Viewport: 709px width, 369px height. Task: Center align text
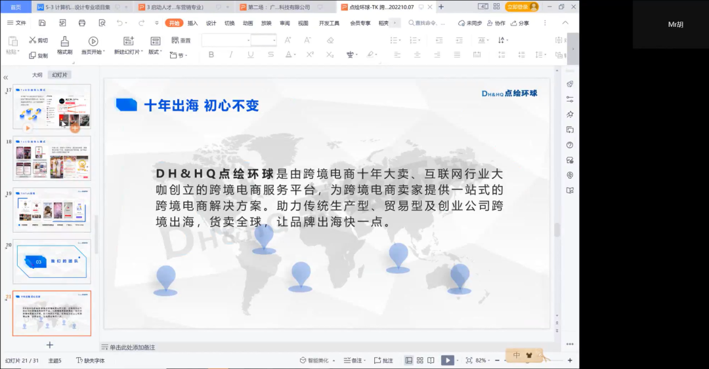(417, 54)
